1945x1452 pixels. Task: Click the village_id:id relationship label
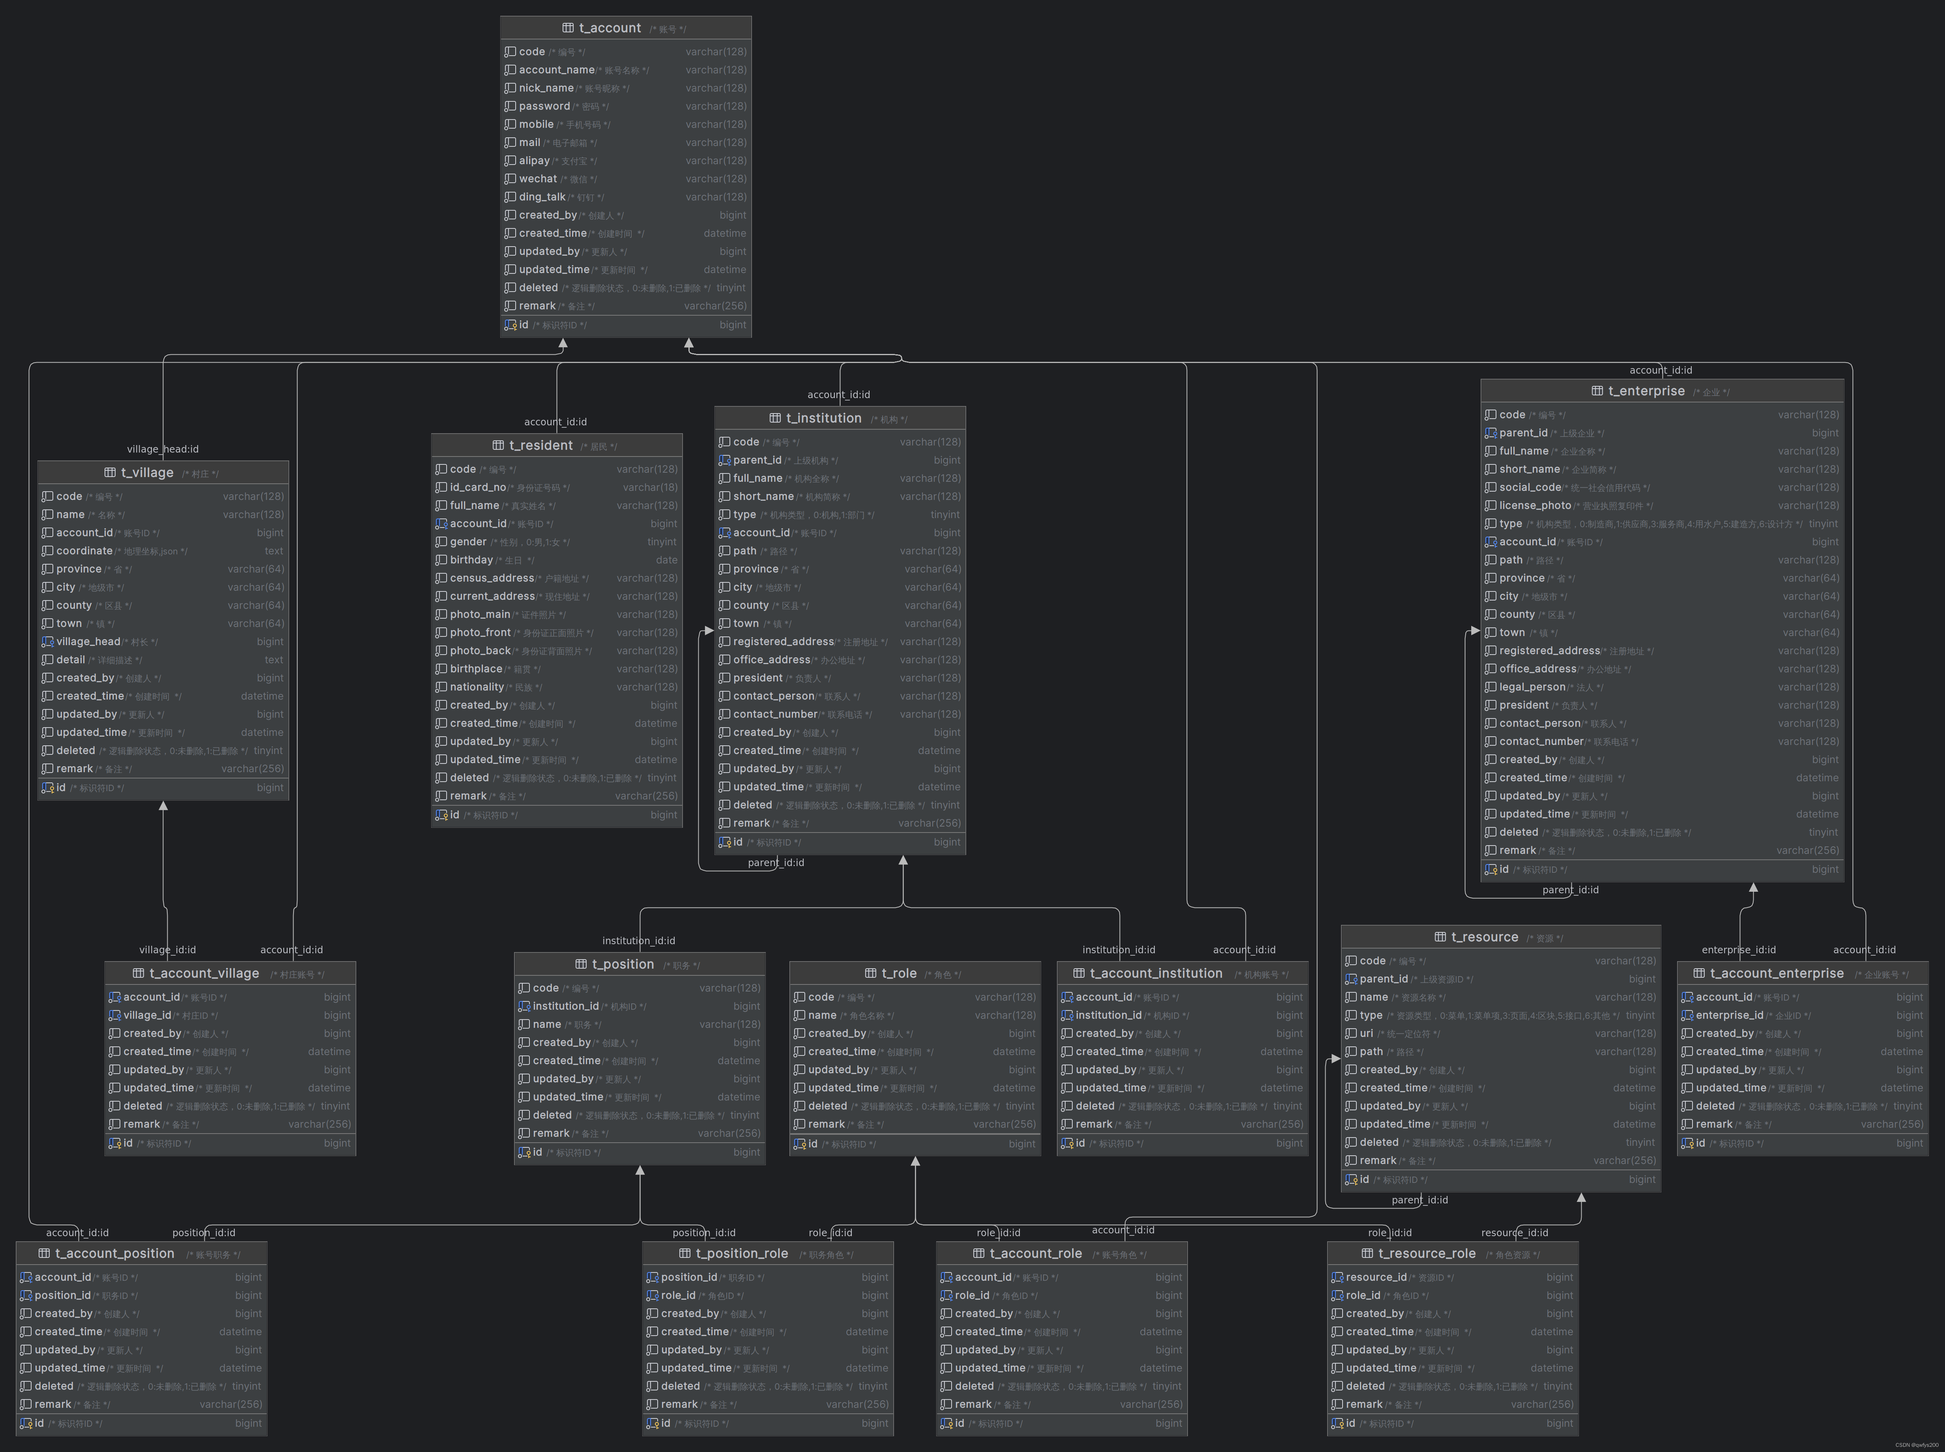click(167, 950)
